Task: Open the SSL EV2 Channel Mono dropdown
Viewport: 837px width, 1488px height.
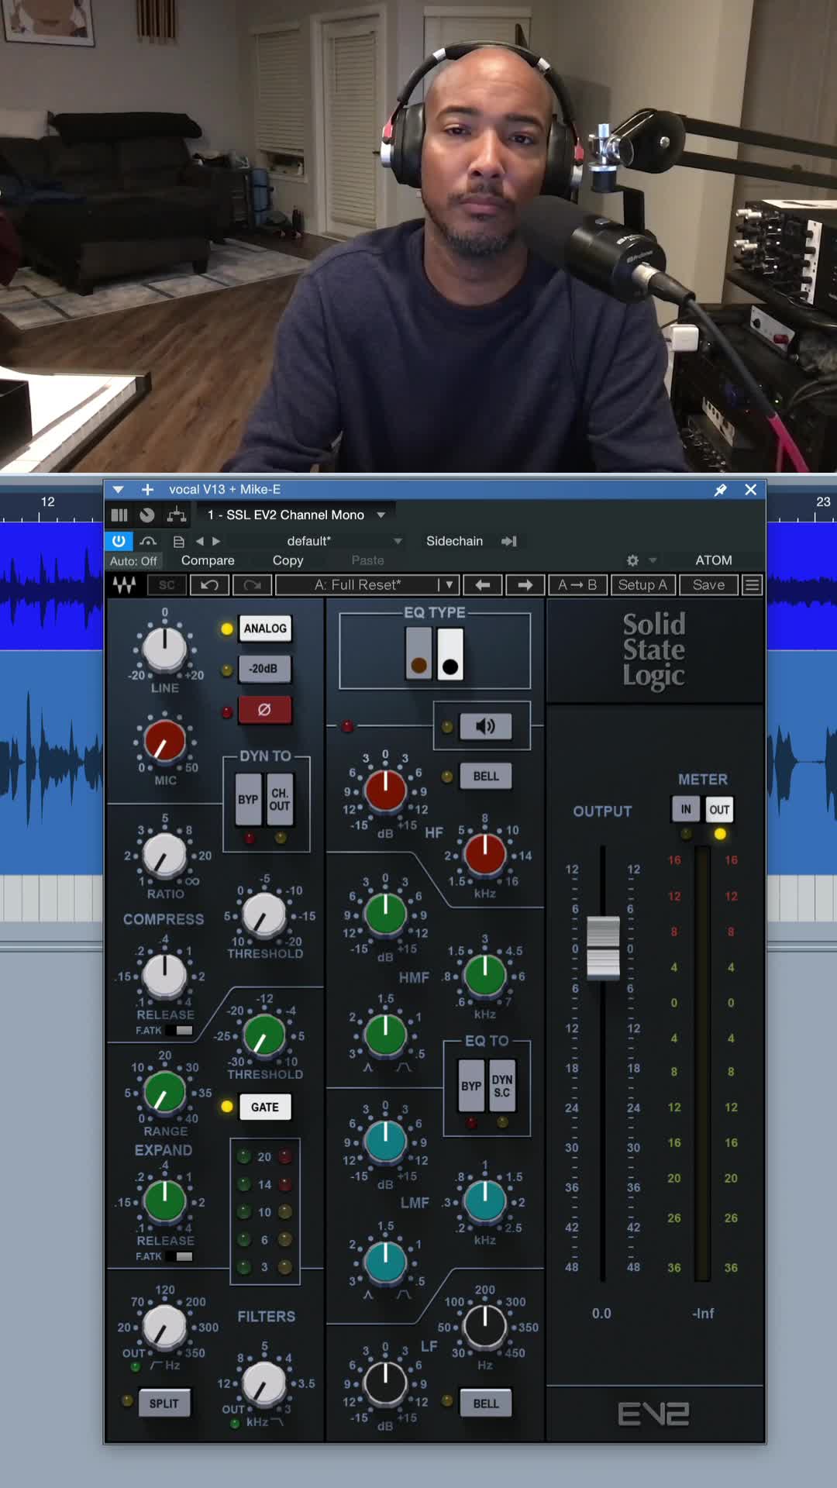Action: 296,515
